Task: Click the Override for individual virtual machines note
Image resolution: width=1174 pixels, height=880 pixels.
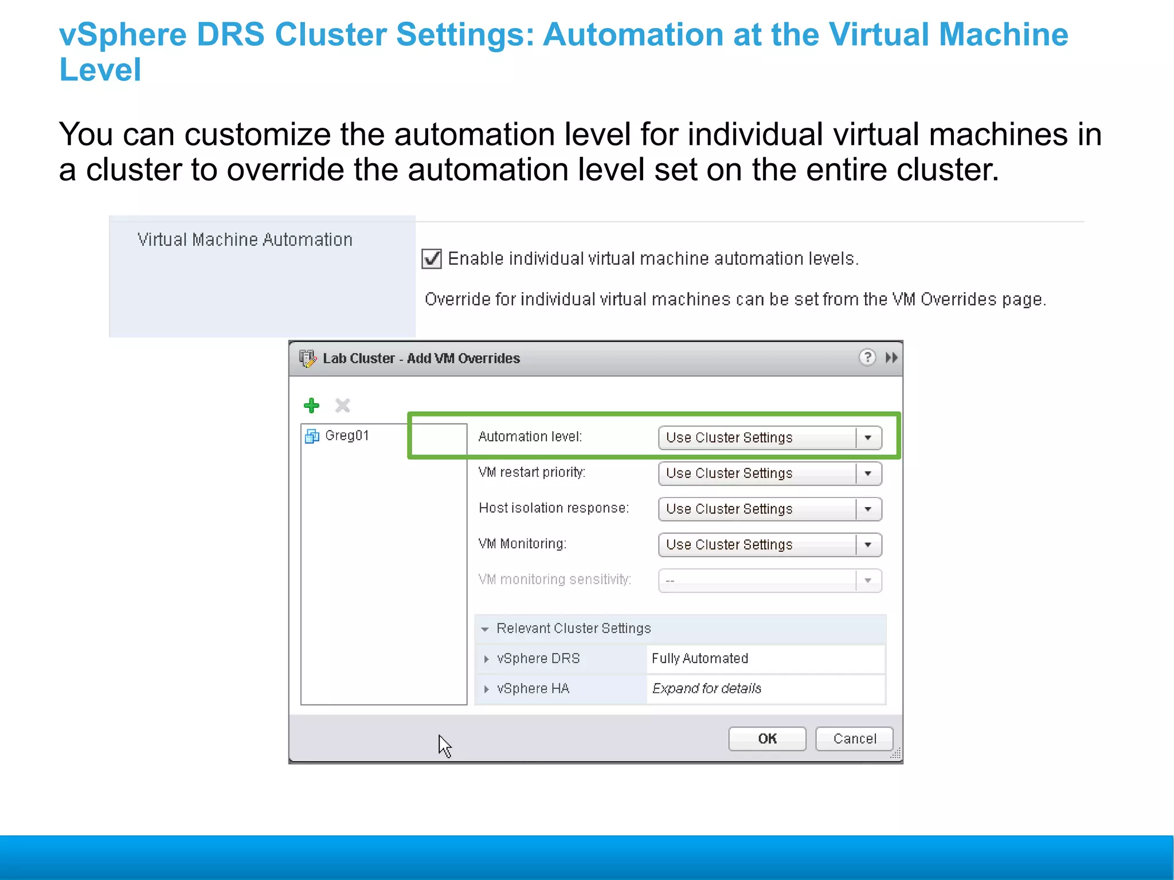Action: point(735,300)
